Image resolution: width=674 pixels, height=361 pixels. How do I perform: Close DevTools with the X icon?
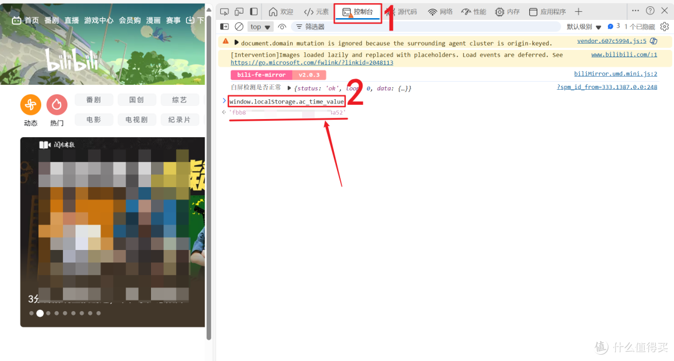click(665, 11)
